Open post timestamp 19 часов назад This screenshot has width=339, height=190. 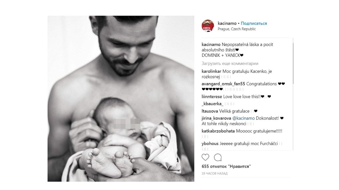pyautogui.click(x=214, y=173)
